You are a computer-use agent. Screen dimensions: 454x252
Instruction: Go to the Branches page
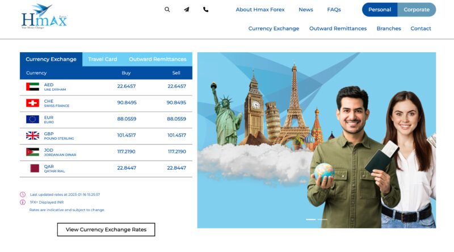(389, 28)
